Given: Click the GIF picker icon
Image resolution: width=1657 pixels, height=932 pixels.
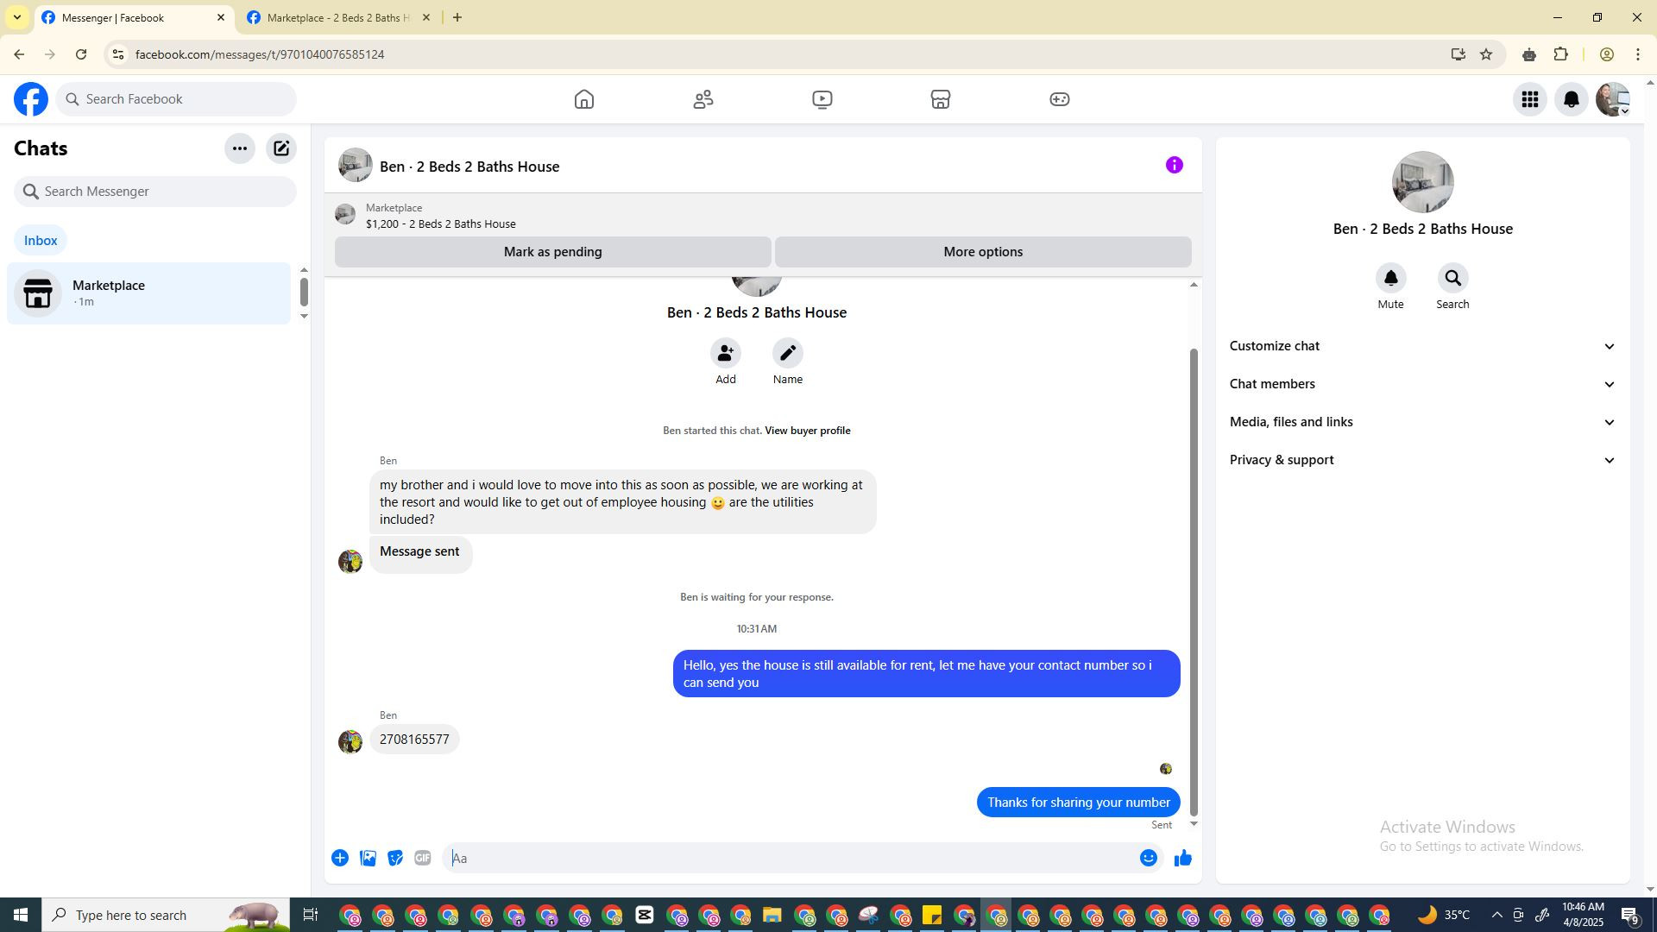Looking at the screenshot, I should pos(422,858).
